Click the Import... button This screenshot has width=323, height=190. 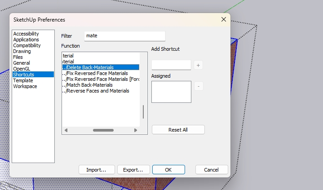[x=97, y=170]
